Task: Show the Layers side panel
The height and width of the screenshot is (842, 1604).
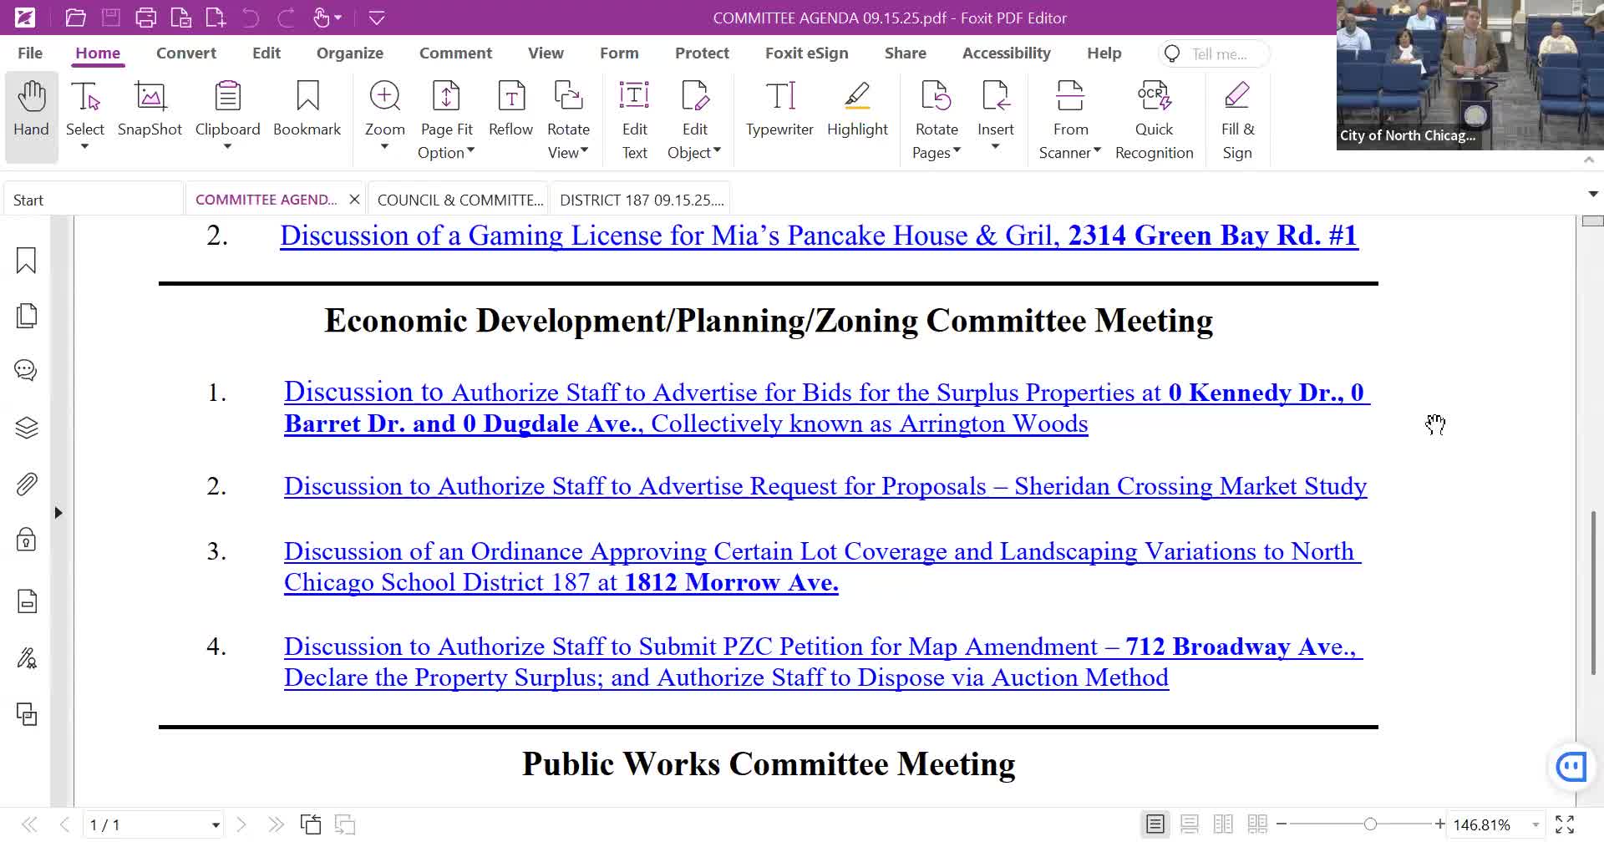Action: click(x=27, y=428)
